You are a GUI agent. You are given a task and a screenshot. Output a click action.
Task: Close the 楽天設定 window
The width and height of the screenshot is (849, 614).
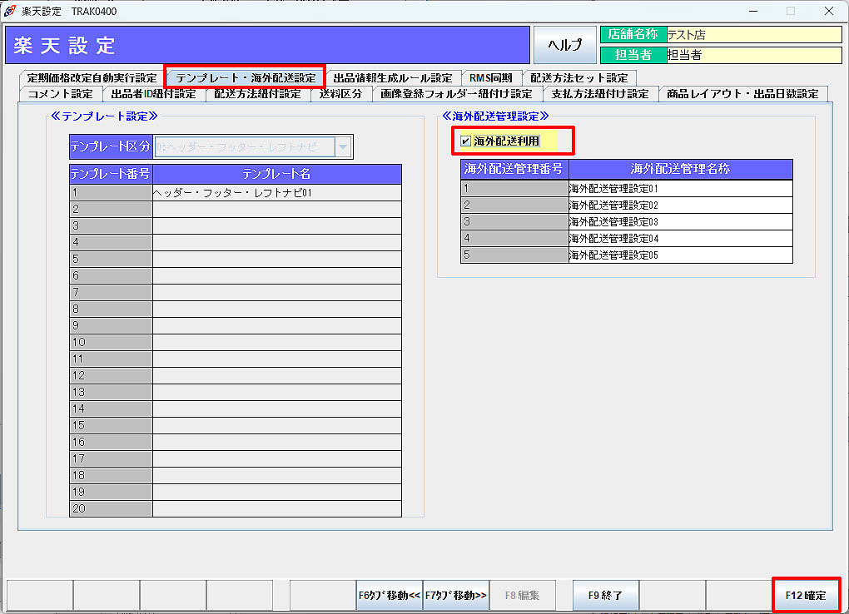[828, 11]
